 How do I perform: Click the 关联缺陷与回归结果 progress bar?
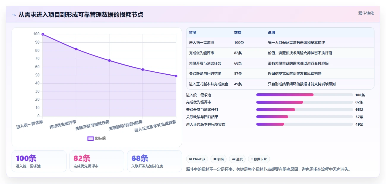[304, 117]
